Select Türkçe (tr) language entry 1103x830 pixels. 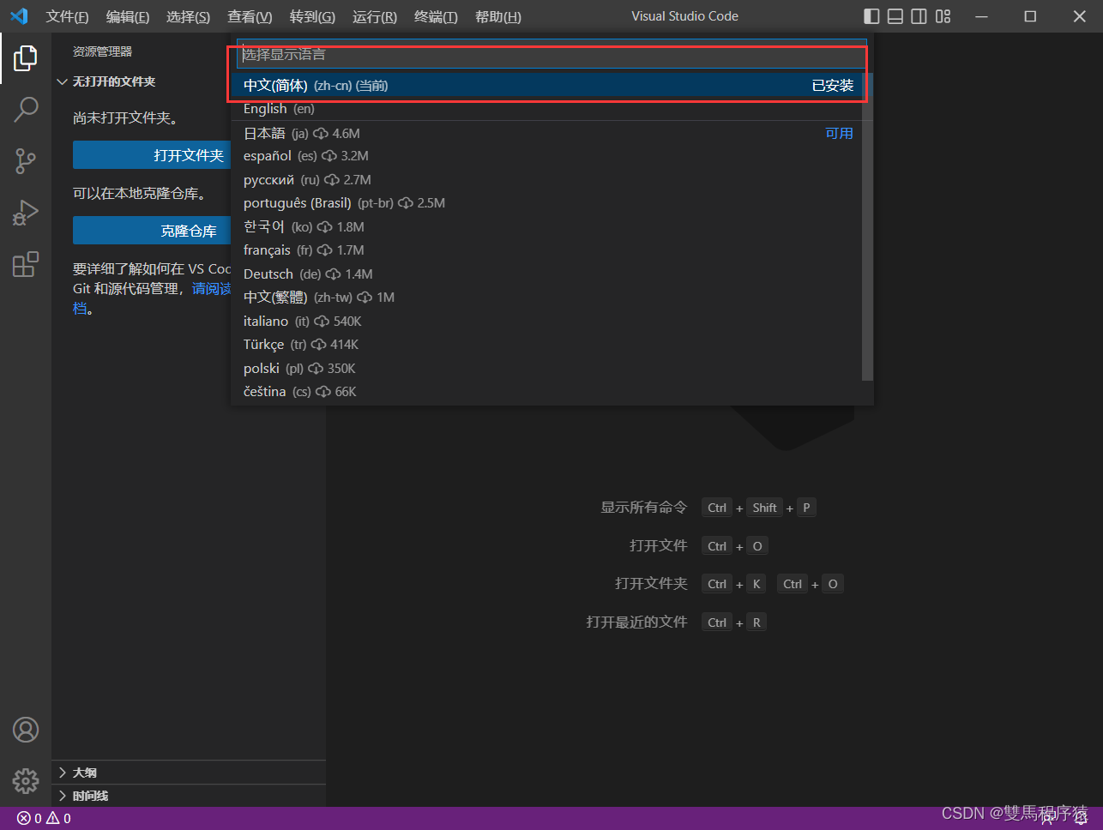coord(548,345)
